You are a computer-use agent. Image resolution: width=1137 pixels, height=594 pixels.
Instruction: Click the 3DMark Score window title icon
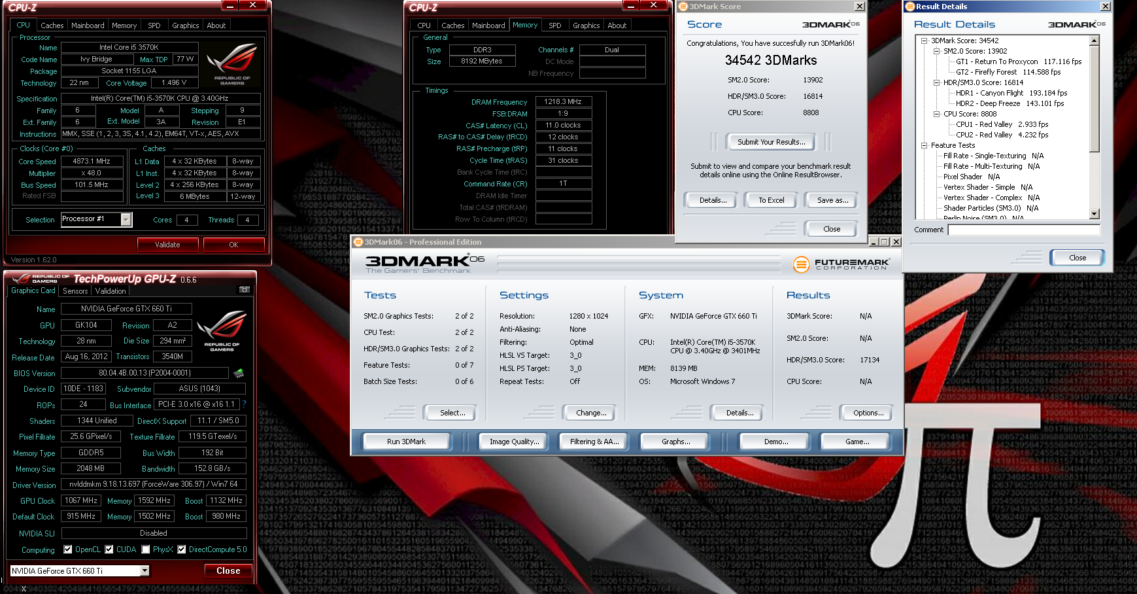[x=683, y=7]
